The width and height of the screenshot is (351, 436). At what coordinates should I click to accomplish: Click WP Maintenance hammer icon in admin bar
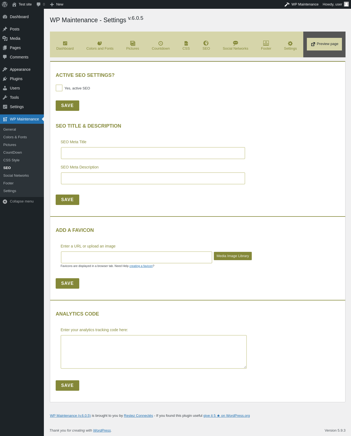point(287,4)
